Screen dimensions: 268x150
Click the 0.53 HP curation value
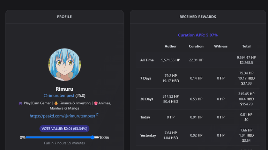(196, 99)
